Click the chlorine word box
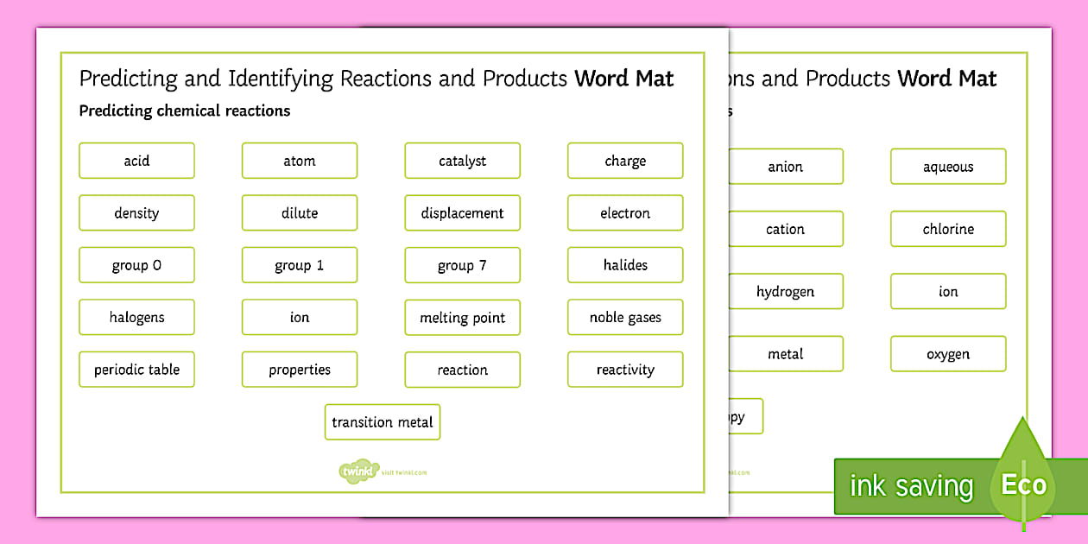The width and height of the screenshot is (1088, 544). point(947,229)
